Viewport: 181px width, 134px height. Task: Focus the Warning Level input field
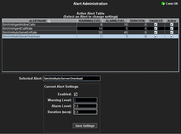[x=85, y=100]
